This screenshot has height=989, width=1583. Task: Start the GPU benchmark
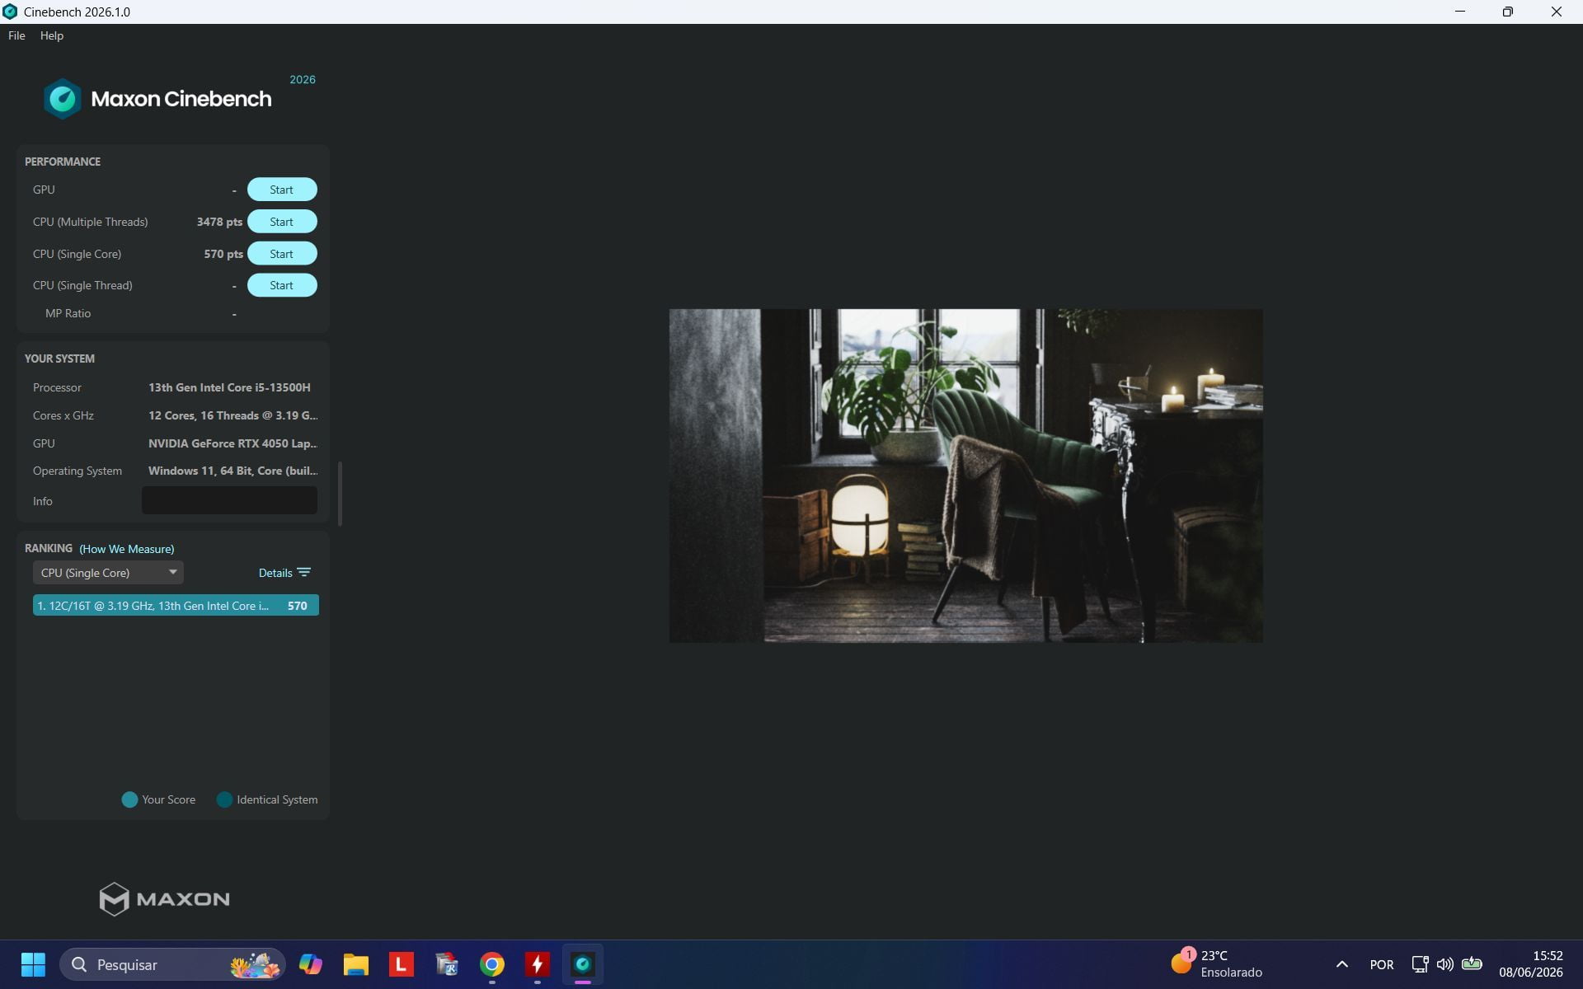(282, 190)
